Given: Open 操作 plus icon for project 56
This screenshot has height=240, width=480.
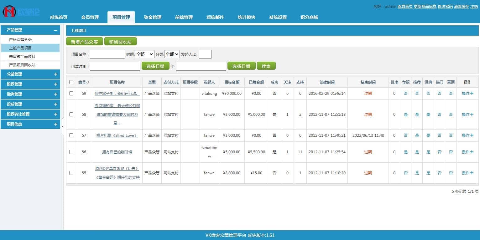Looking at the screenshot, I should (x=472, y=152).
